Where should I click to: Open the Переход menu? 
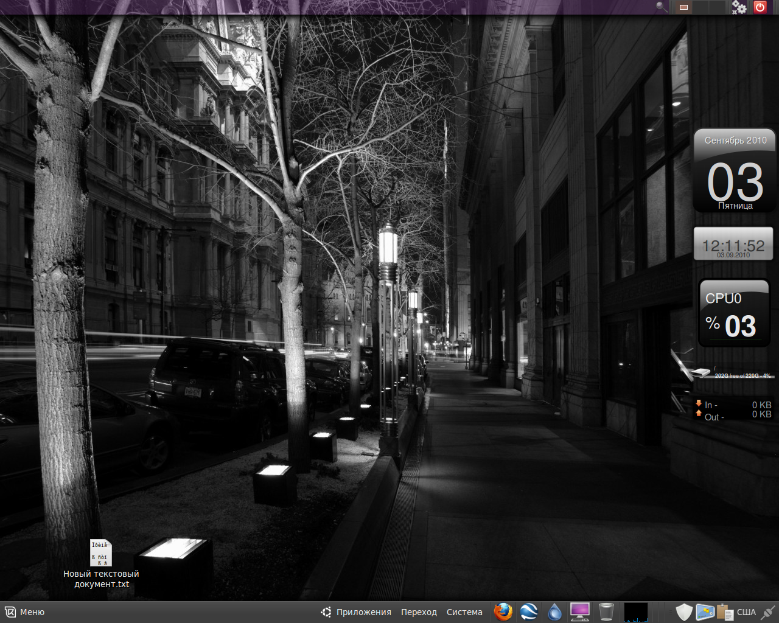coord(419,612)
